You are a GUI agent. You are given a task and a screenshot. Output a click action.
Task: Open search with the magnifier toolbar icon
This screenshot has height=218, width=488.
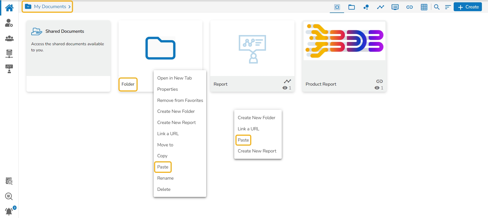[x=437, y=7]
